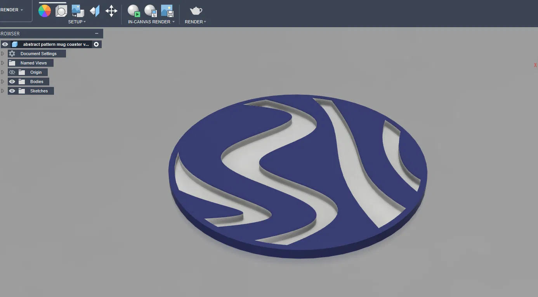
Task: Expand the Document Settings node
Action: 2,54
